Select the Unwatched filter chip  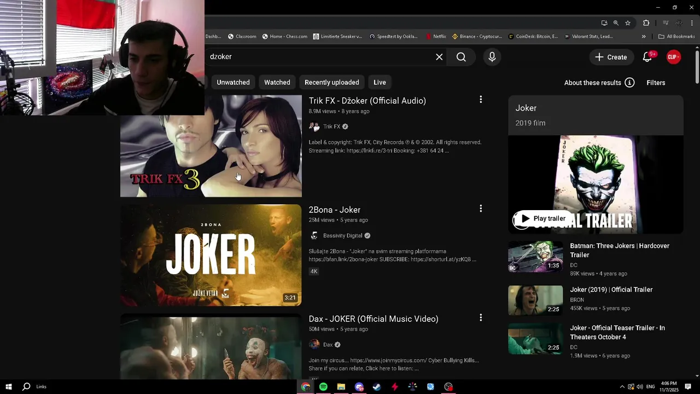click(x=233, y=82)
